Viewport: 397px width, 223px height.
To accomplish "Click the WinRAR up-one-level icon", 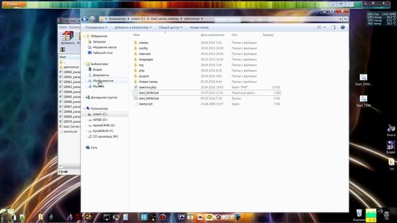I will click(x=63, y=50).
